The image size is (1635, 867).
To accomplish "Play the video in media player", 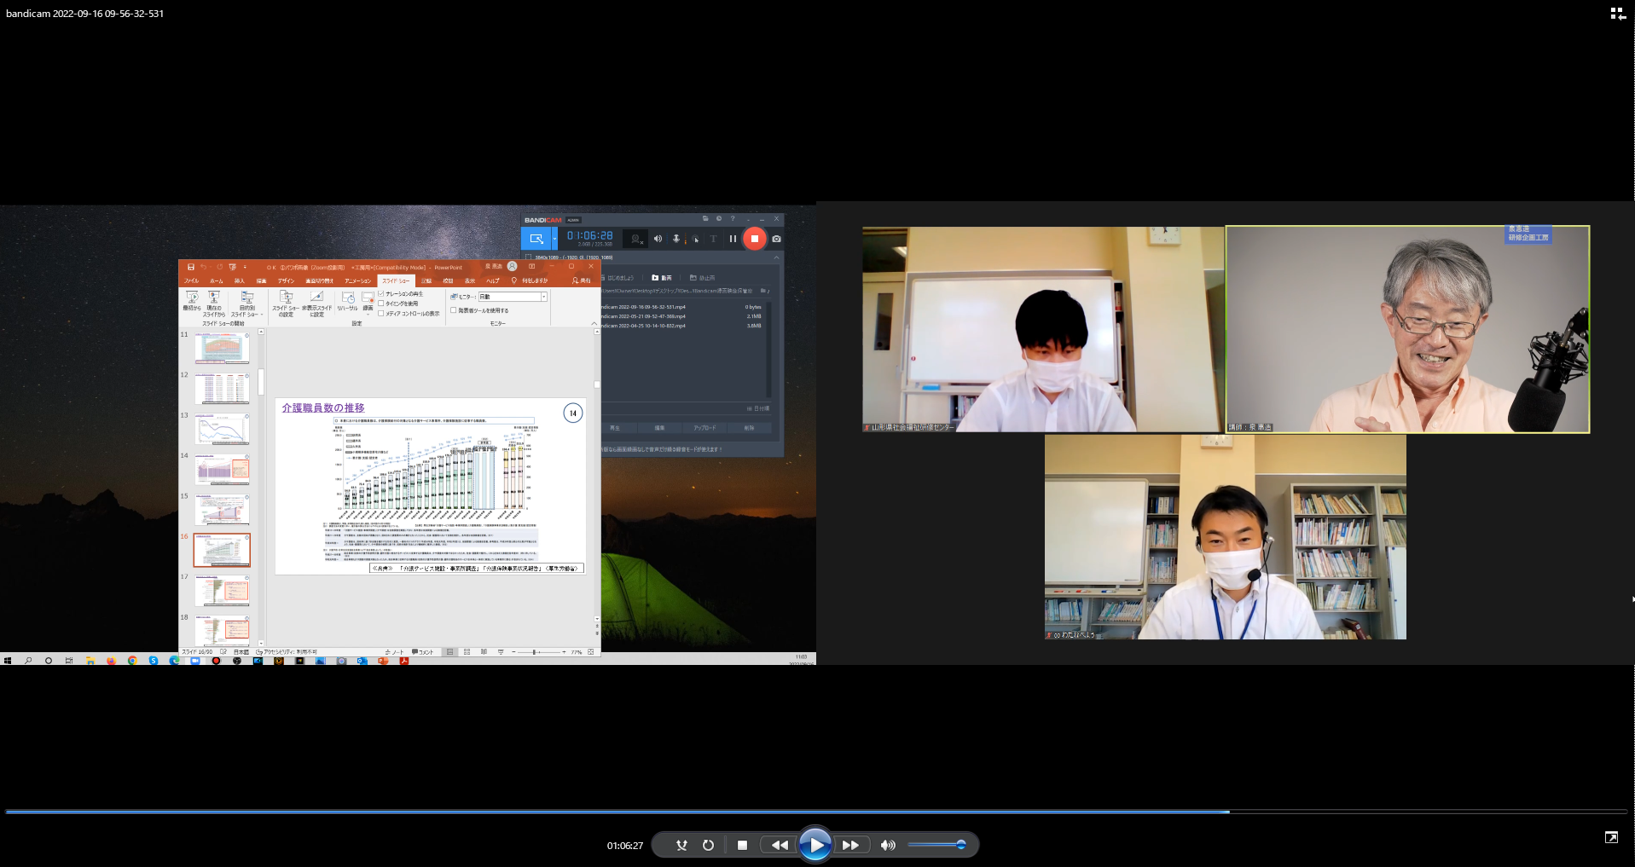I will click(x=815, y=845).
